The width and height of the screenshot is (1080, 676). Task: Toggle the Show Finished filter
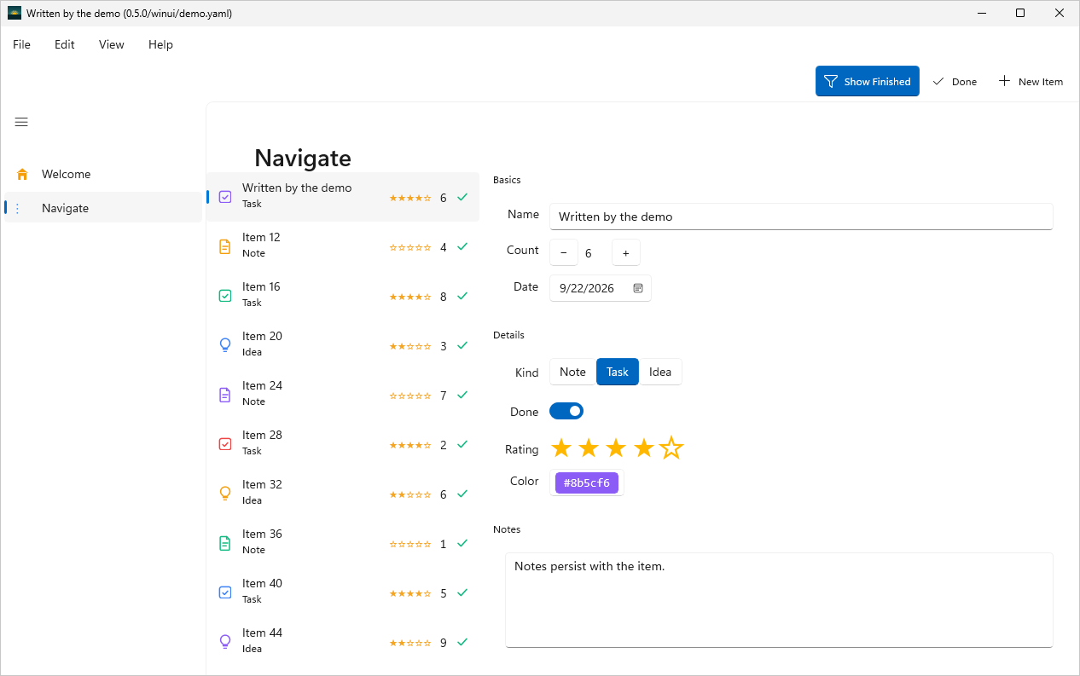(x=868, y=81)
